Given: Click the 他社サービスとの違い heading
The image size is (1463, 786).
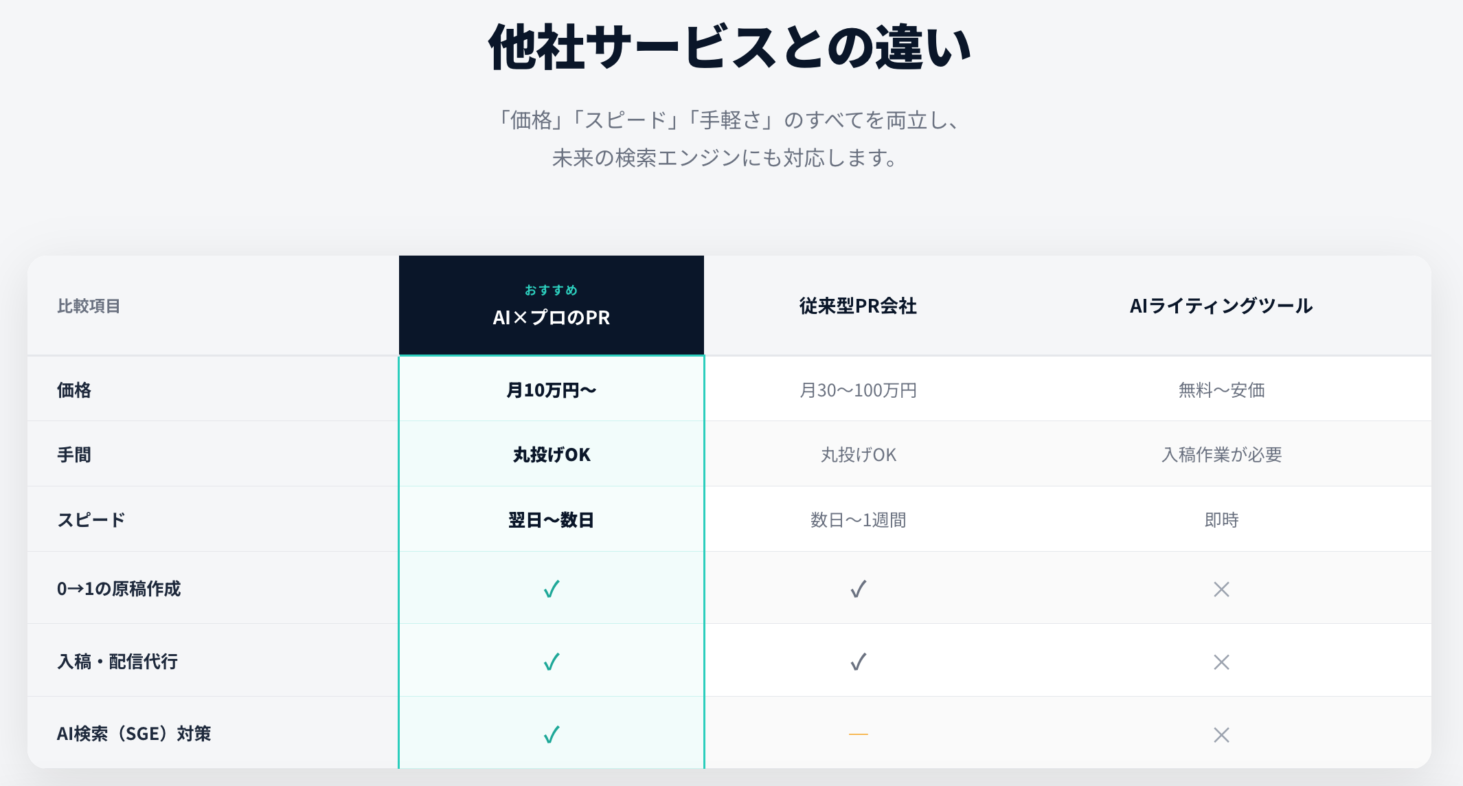Looking at the screenshot, I should [729, 48].
